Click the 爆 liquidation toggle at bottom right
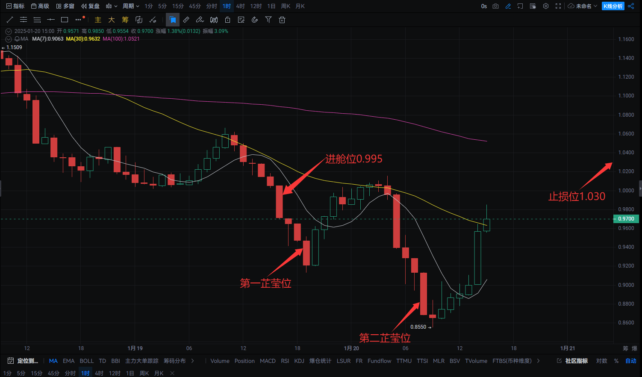 634,348
